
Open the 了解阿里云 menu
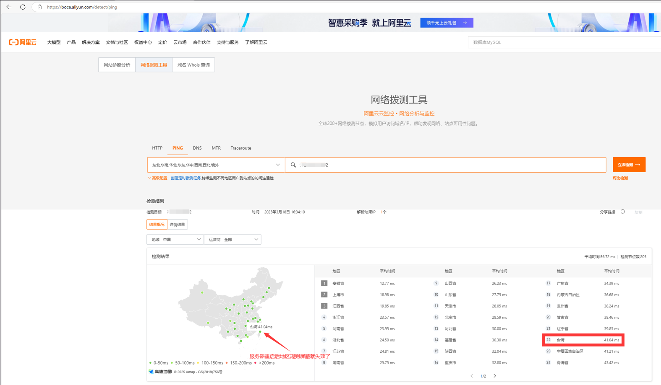256,42
